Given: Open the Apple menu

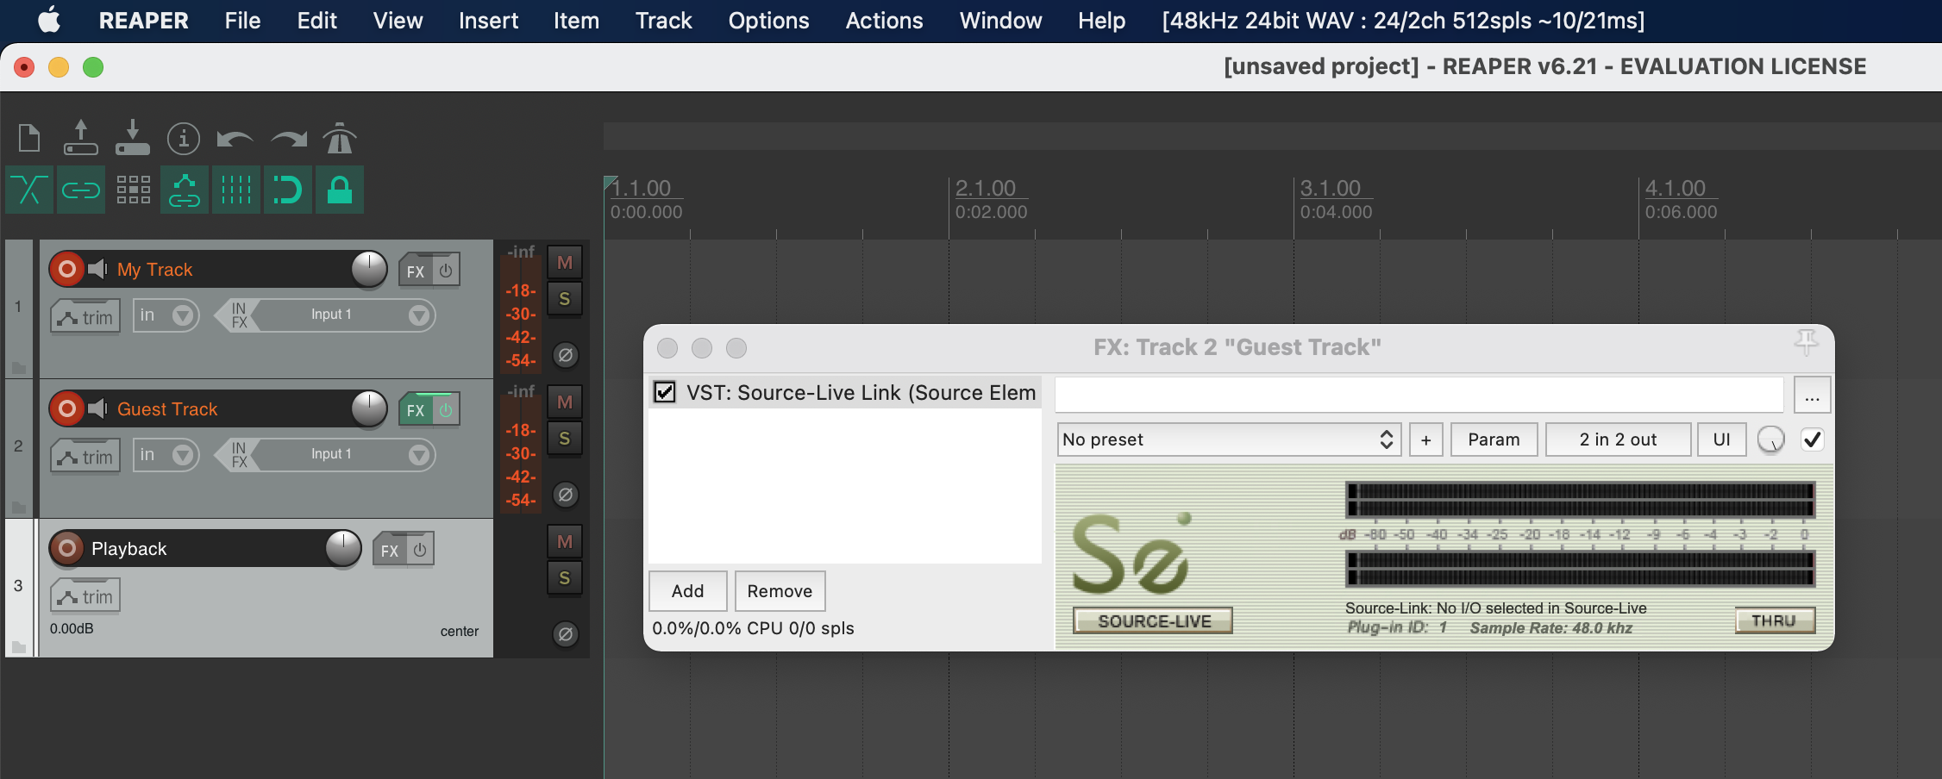Looking at the screenshot, I should (x=49, y=20).
